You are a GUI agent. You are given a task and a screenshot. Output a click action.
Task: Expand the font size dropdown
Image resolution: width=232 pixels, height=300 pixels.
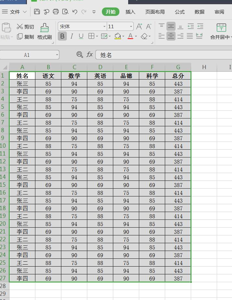point(131,26)
